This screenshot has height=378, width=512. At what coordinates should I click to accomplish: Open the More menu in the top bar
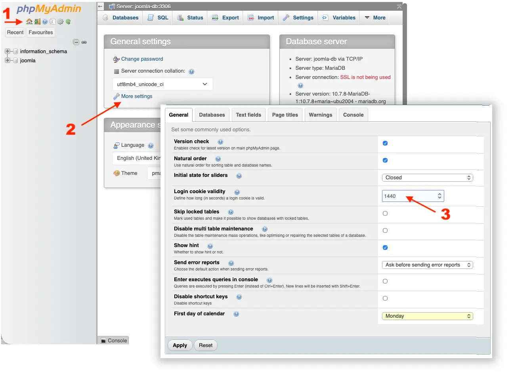click(375, 17)
